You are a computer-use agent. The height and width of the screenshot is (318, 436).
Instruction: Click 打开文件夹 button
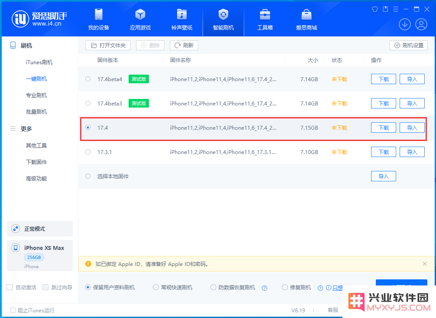pos(108,46)
